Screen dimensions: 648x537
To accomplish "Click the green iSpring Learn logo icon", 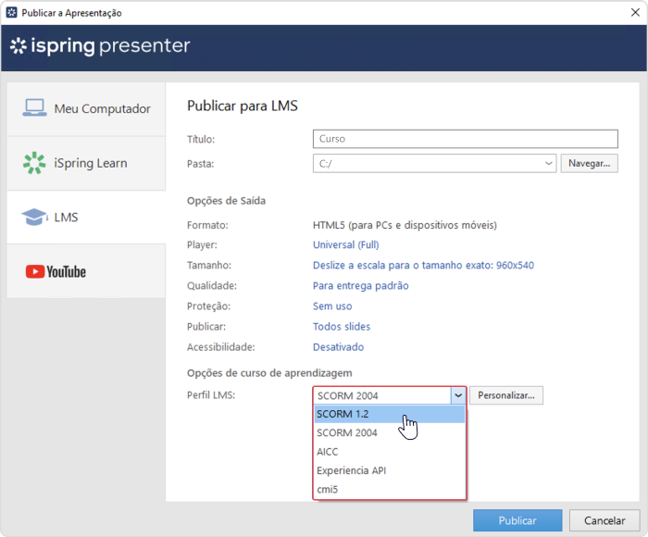I will pos(34,163).
